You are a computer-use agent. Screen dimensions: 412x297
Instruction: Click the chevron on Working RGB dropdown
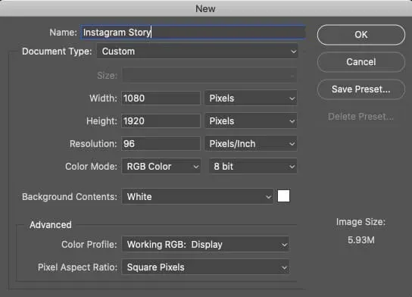tap(284, 245)
